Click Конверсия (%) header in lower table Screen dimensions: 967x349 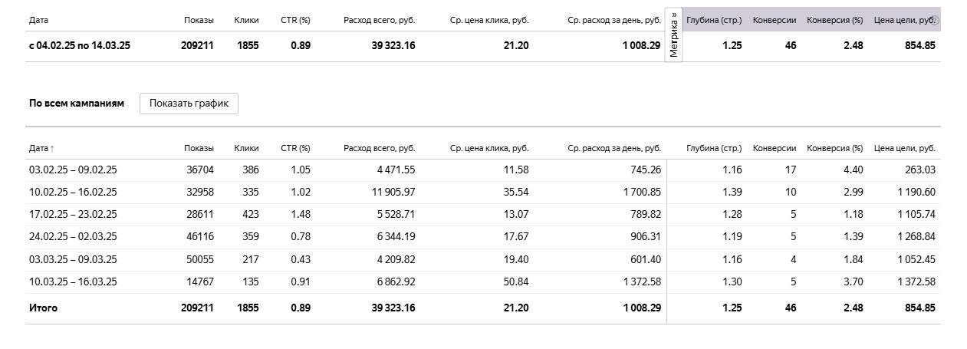click(835, 148)
